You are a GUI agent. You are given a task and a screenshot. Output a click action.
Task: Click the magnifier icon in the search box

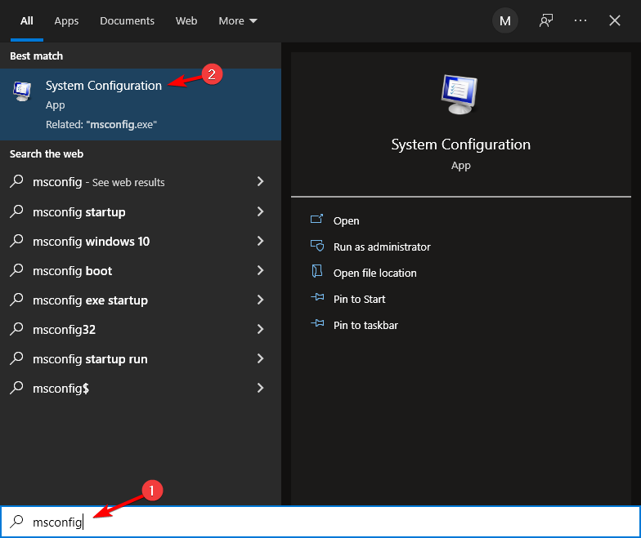click(x=16, y=521)
